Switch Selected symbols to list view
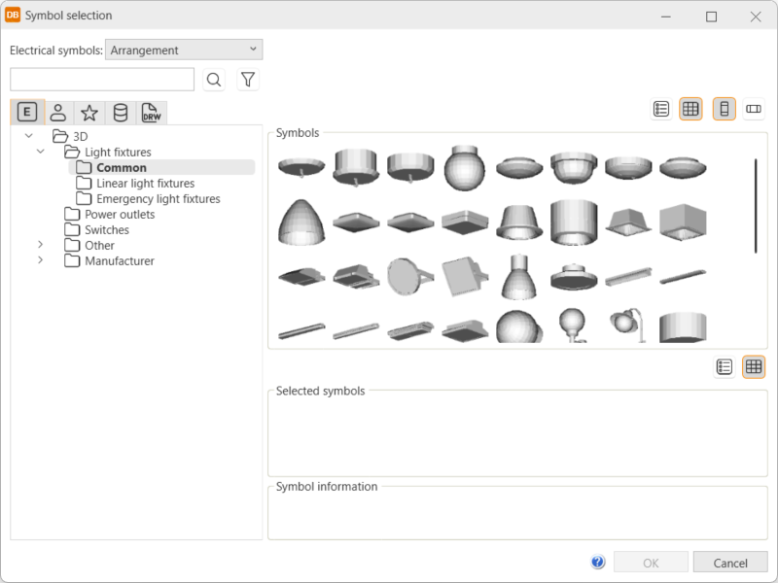The width and height of the screenshot is (778, 583). (x=724, y=366)
